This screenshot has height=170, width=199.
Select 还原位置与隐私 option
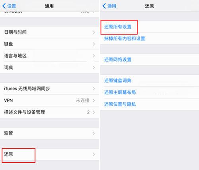tap(150, 104)
